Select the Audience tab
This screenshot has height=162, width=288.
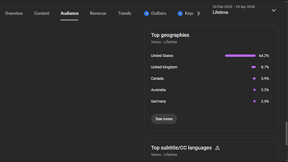tap(69, 13)
